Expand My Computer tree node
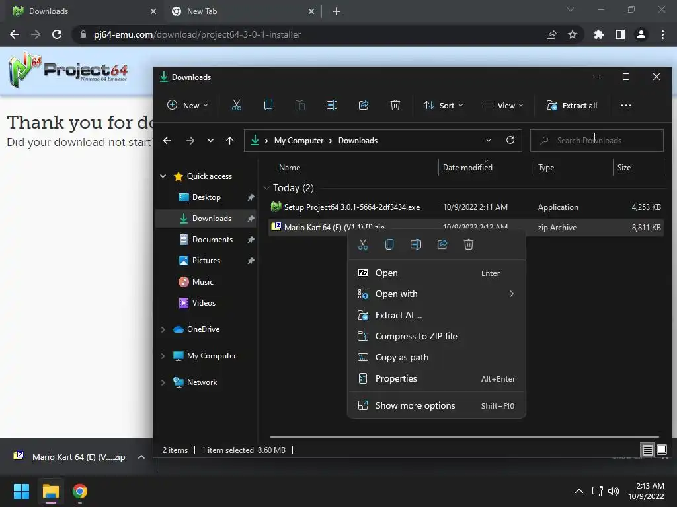The height and width of the screenshot is (507, 677). pos(163,356)
